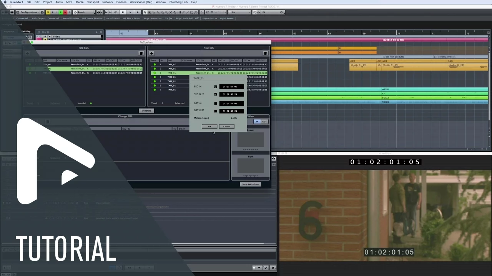Delete New EDL entries with trash icon
Viewport: 492px width, 276px height.
click(x=265, y=53)
